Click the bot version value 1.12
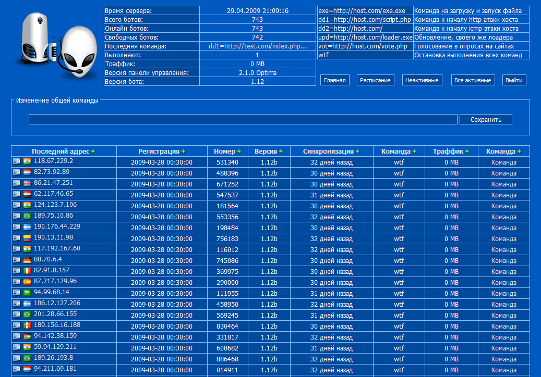This screenshot has width=541, height=377. pos(257,82)
